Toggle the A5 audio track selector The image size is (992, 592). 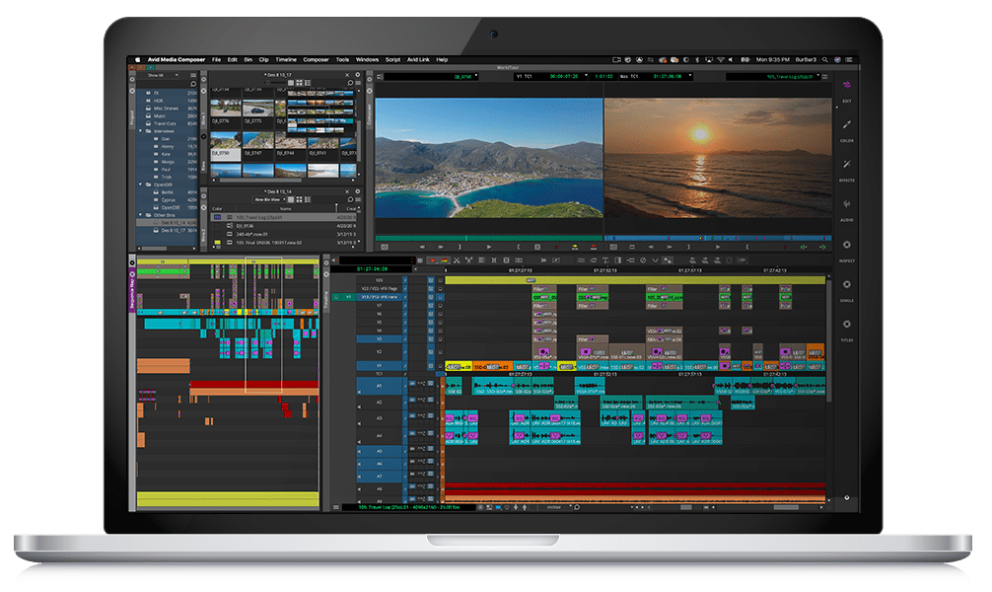(x=380, y=452)
